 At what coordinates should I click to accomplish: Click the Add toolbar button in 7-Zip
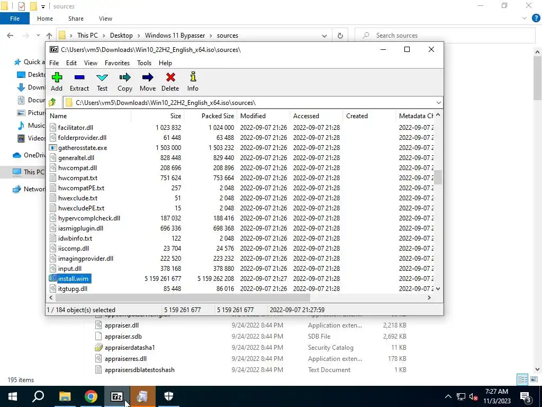(57, 82)
